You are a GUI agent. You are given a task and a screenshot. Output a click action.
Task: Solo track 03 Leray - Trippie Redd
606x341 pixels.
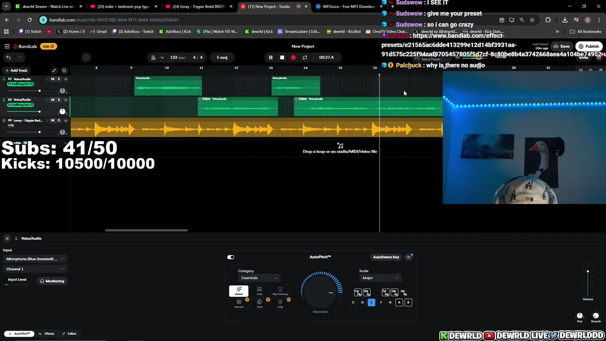coord(59,120)
